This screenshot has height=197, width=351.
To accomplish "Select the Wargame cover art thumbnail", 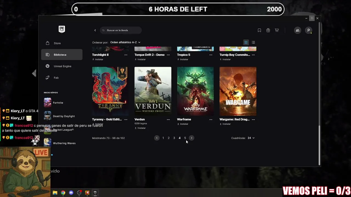I will coord(238,91).
